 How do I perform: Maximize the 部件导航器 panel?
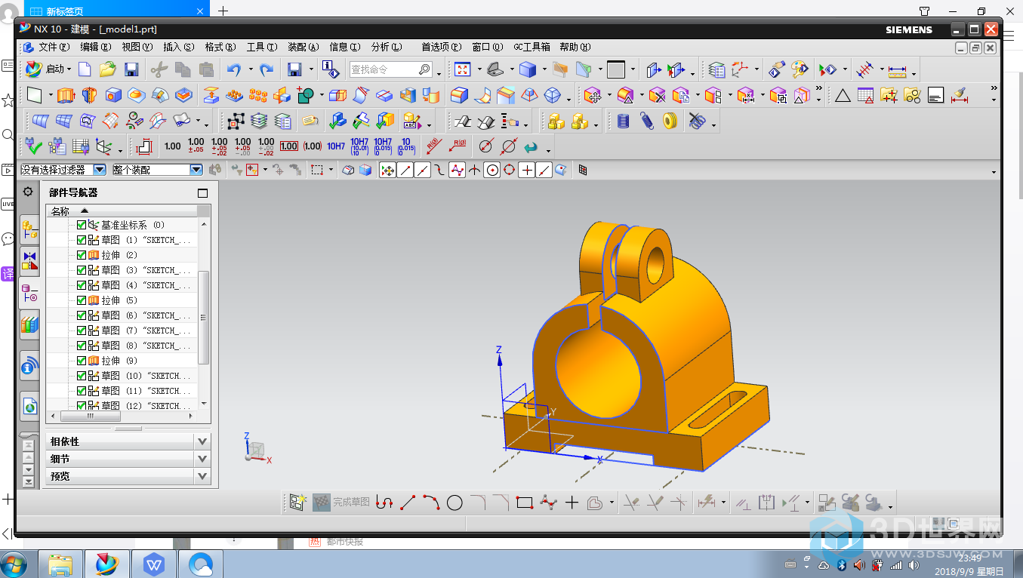tap(202, 192)
